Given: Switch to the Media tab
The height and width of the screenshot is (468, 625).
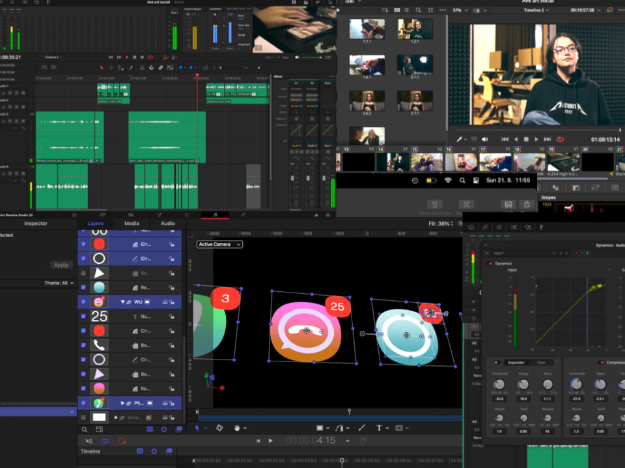Looking at the screenshot, I should 132,223.
